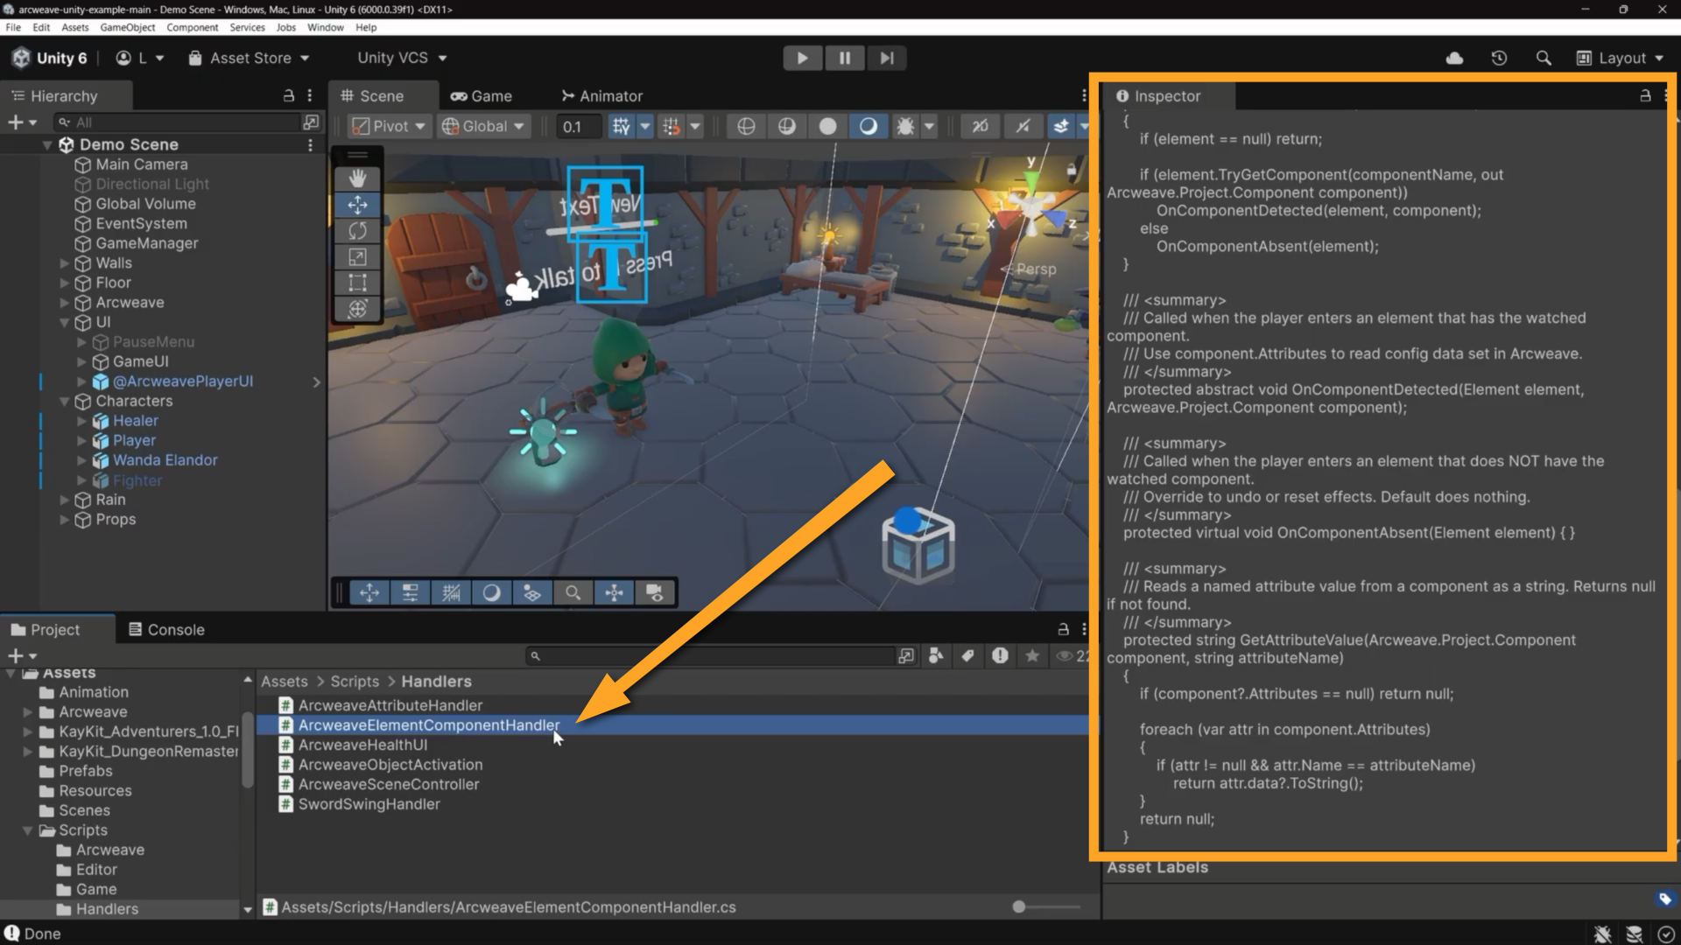This screenshot has height=945, width=1681.
Task: Open the global search magnifier icon
Action: (x=1544, y=58)
